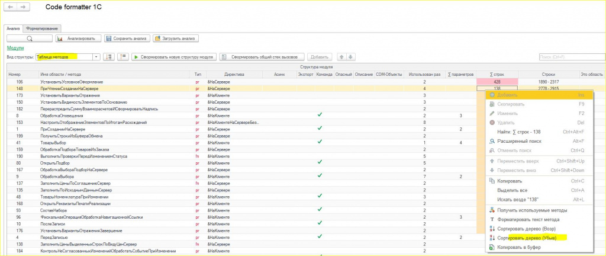Image resolution: width=606 pixels, height=256 pixels.
Task: Click the greyed Добавить toolbar button
Action: 320,57
